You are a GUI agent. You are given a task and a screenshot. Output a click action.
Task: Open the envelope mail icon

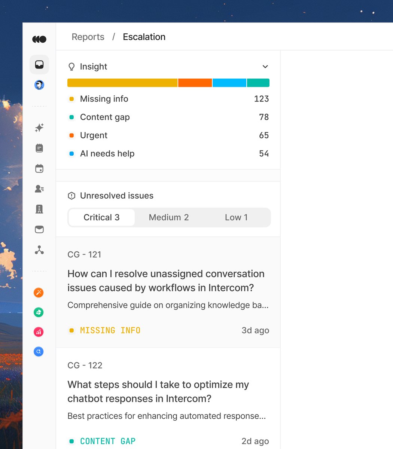[x=39, y=229]
